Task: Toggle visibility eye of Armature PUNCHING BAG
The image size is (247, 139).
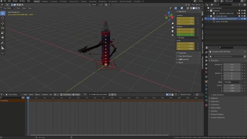Action: (x=242, y=19)
